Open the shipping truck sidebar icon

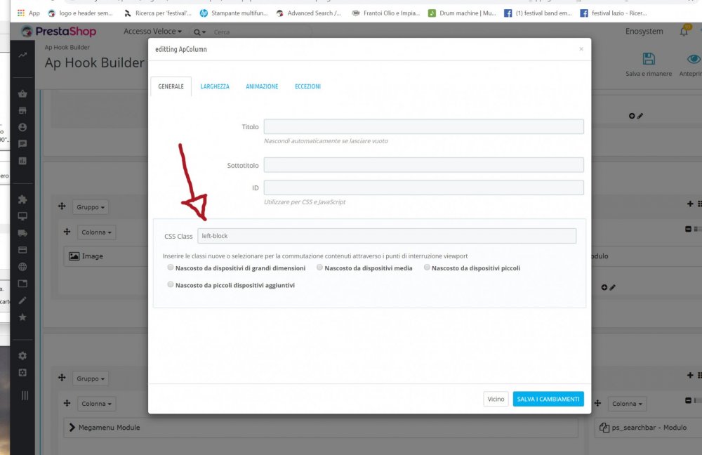[22, 233]
